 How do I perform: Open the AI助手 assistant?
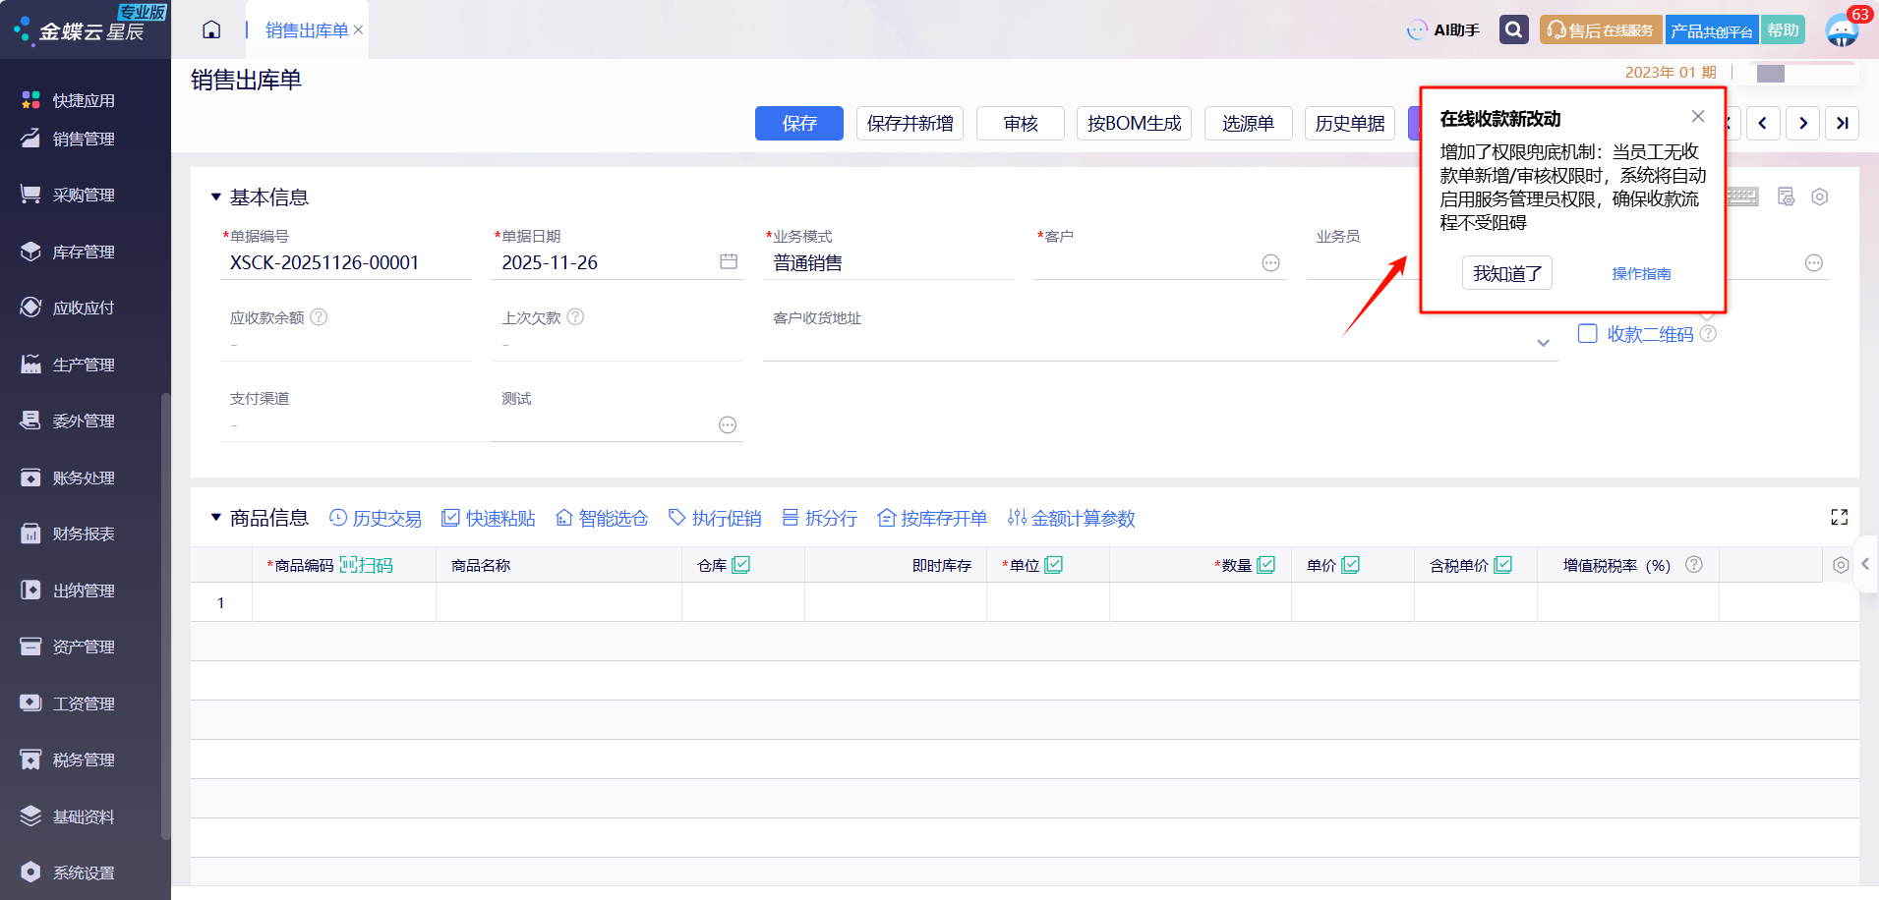click(x=1443, y=30)
